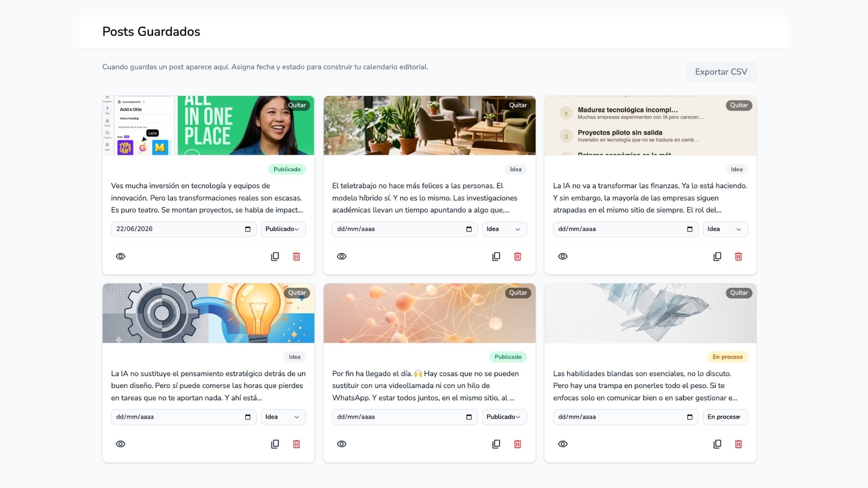
Task: Open Publicado dropdown on 'Por fin ha llegado' card
Action: click(504, 417)
